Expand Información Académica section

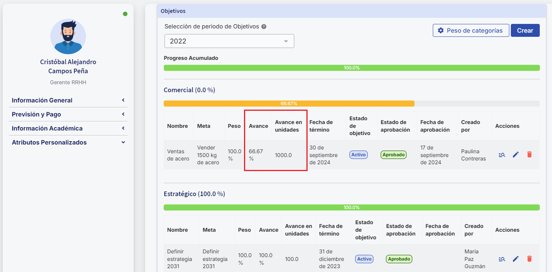(x=68, y=128)
